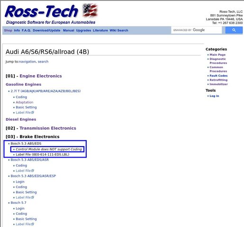Screen dimensions: 244x227
Task: Open Retrofitting category
Action: [218, 80]
